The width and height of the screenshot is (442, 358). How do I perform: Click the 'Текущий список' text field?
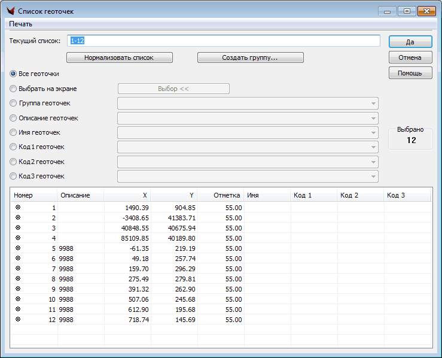click(224, 41)
